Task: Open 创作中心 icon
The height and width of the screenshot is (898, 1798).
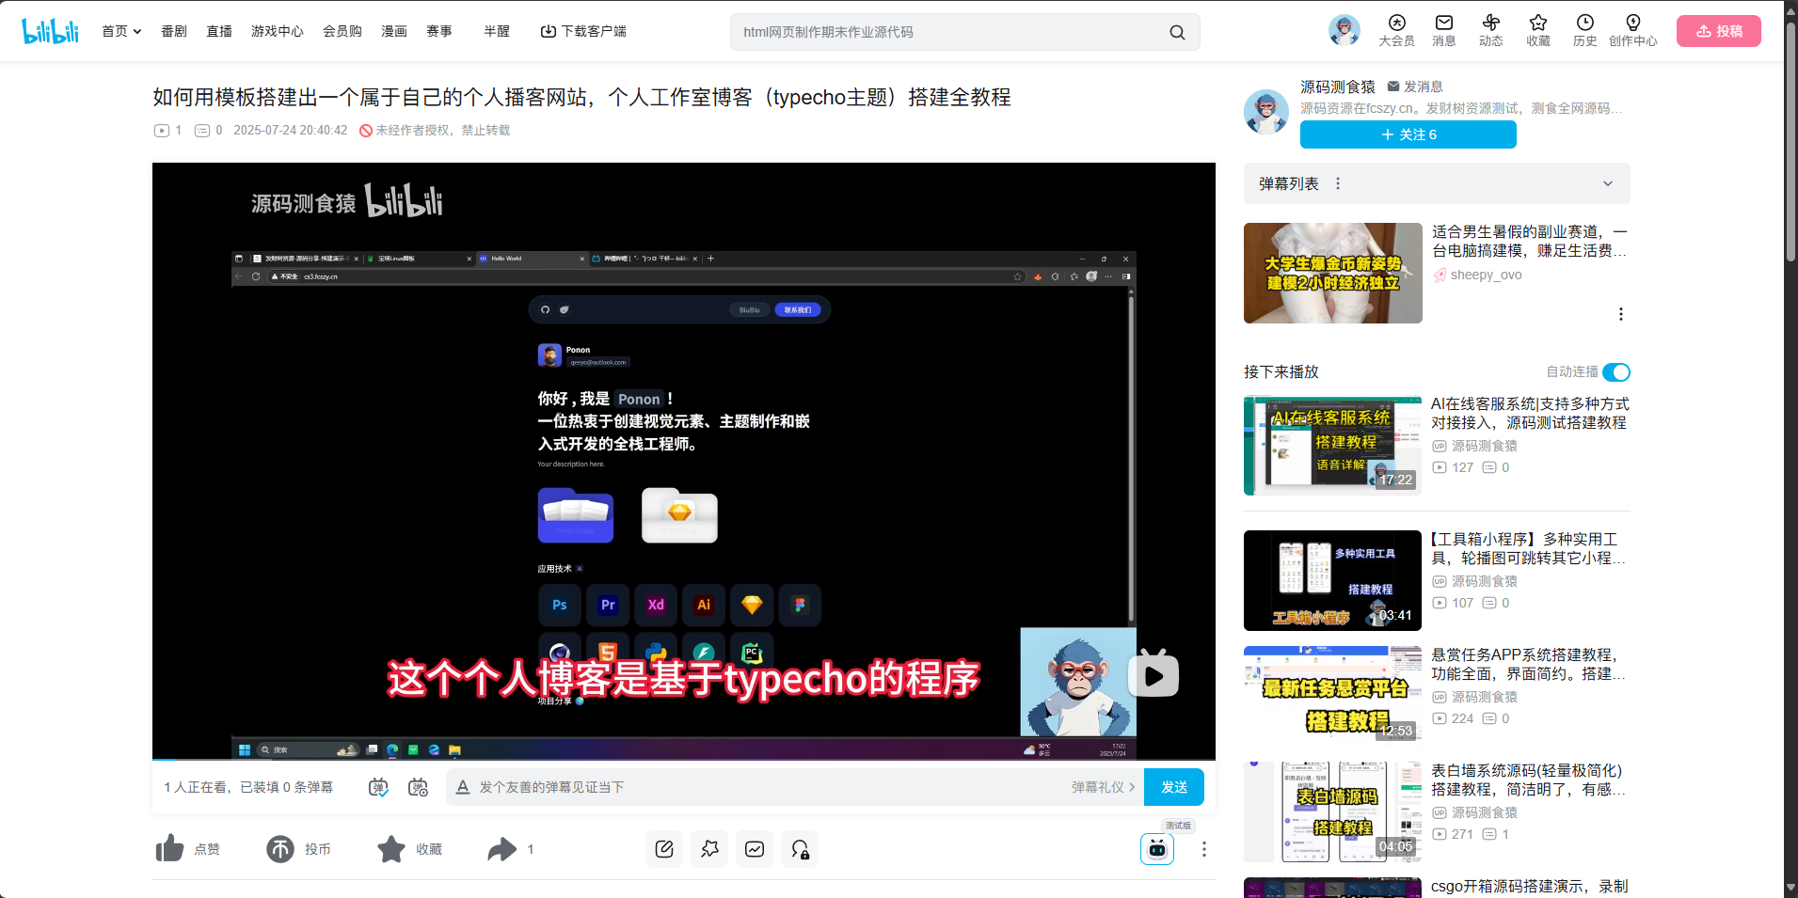Action: point(1633,31)
